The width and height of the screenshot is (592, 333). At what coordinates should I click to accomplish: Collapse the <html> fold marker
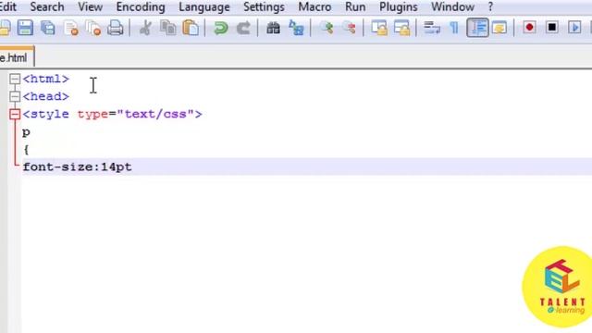tap(15, 79)
